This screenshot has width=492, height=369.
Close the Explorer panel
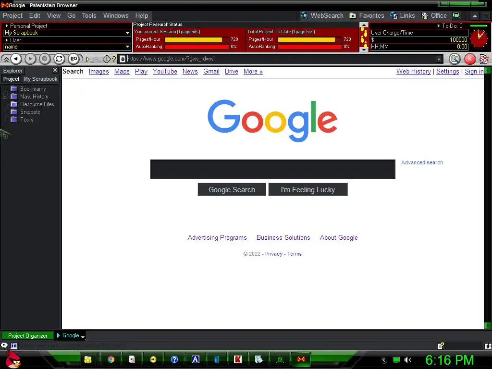click(x=55, y=70)
